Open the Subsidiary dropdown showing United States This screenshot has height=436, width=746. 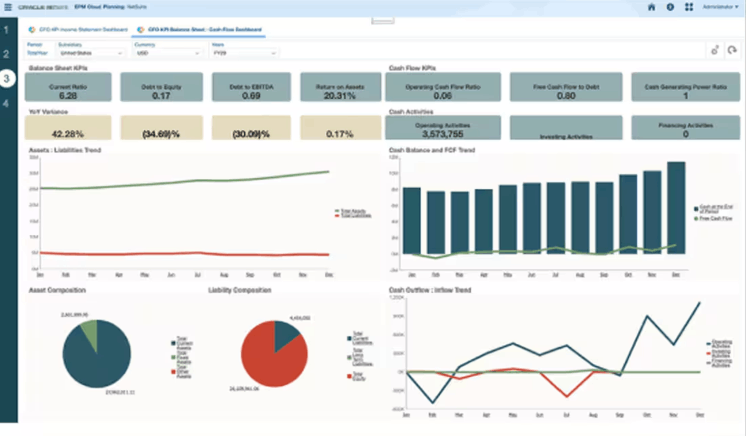pos(91,53)
